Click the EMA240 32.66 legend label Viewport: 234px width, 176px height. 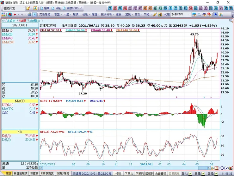click(x=128, y=30)
